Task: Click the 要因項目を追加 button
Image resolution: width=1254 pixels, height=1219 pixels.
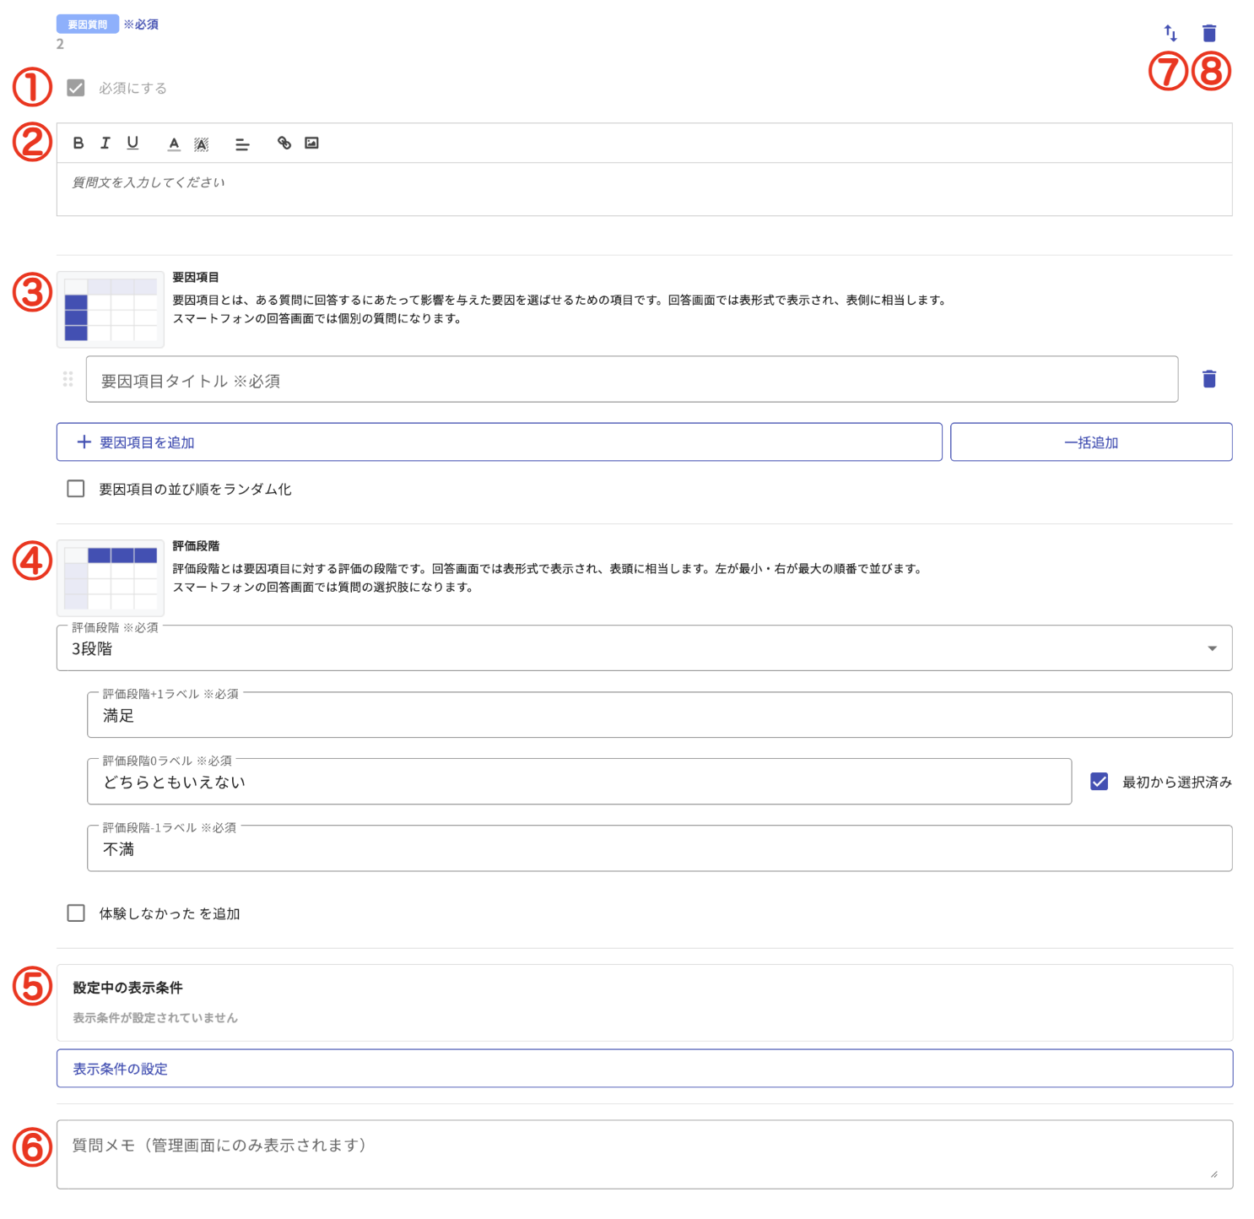Action: (498, 442)
